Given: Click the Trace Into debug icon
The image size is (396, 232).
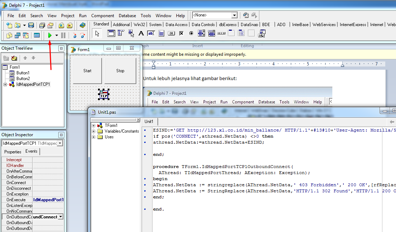Looking at the screenshot, I should (x=74, y=35).
